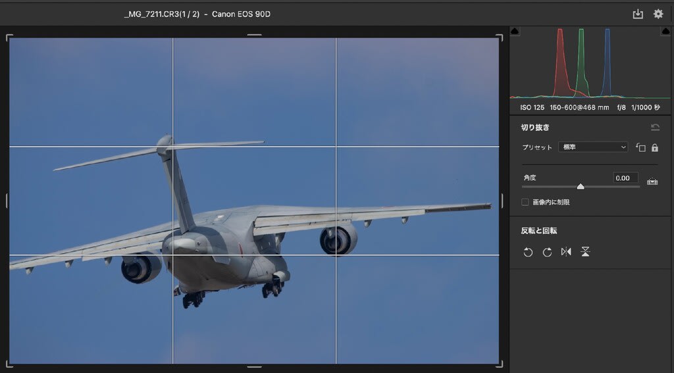The image size is (674, 373).
Task: Click the f/8 aperture text
Action: (x=621, y=107)
